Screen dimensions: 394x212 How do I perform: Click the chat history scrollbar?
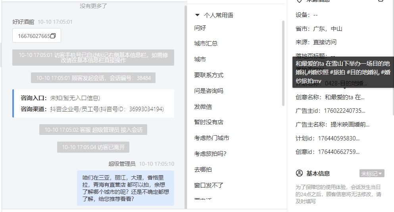(x=186, y=107)
